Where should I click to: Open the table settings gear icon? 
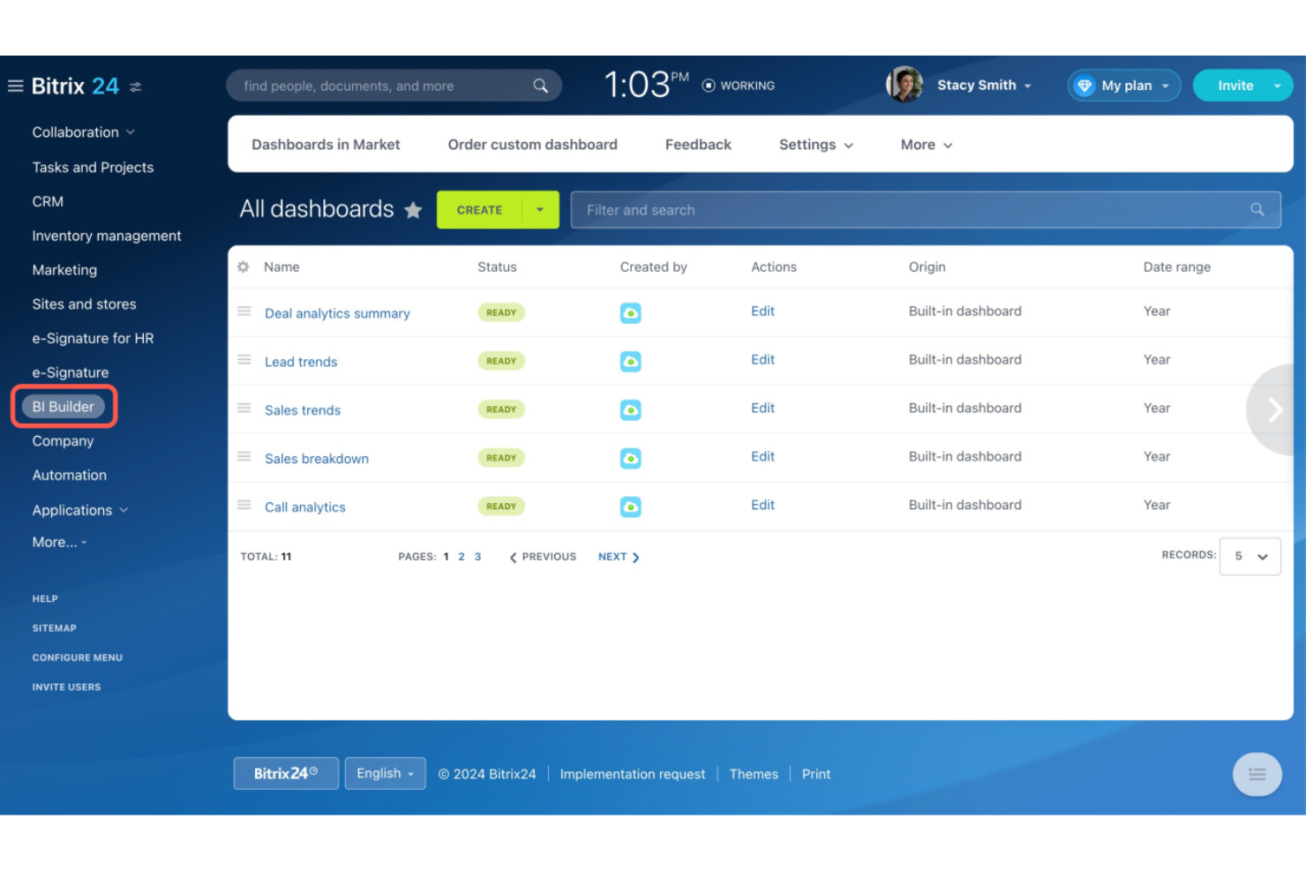244,267
